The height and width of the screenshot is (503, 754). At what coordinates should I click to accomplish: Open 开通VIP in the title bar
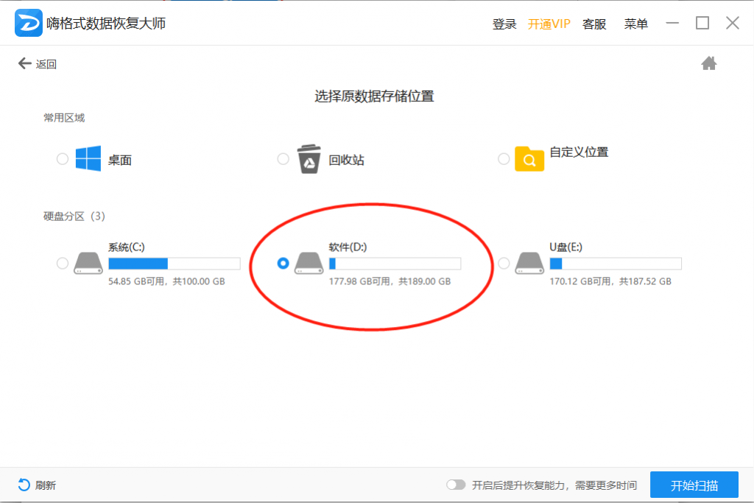(x=549, y=24)
